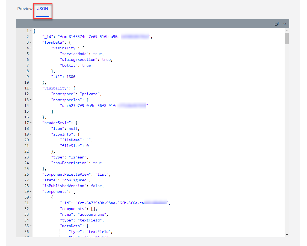Click the scrollbar down arrow in JSON editor
Viewport: 307px width, 246px height.
(x=287, y=235)
